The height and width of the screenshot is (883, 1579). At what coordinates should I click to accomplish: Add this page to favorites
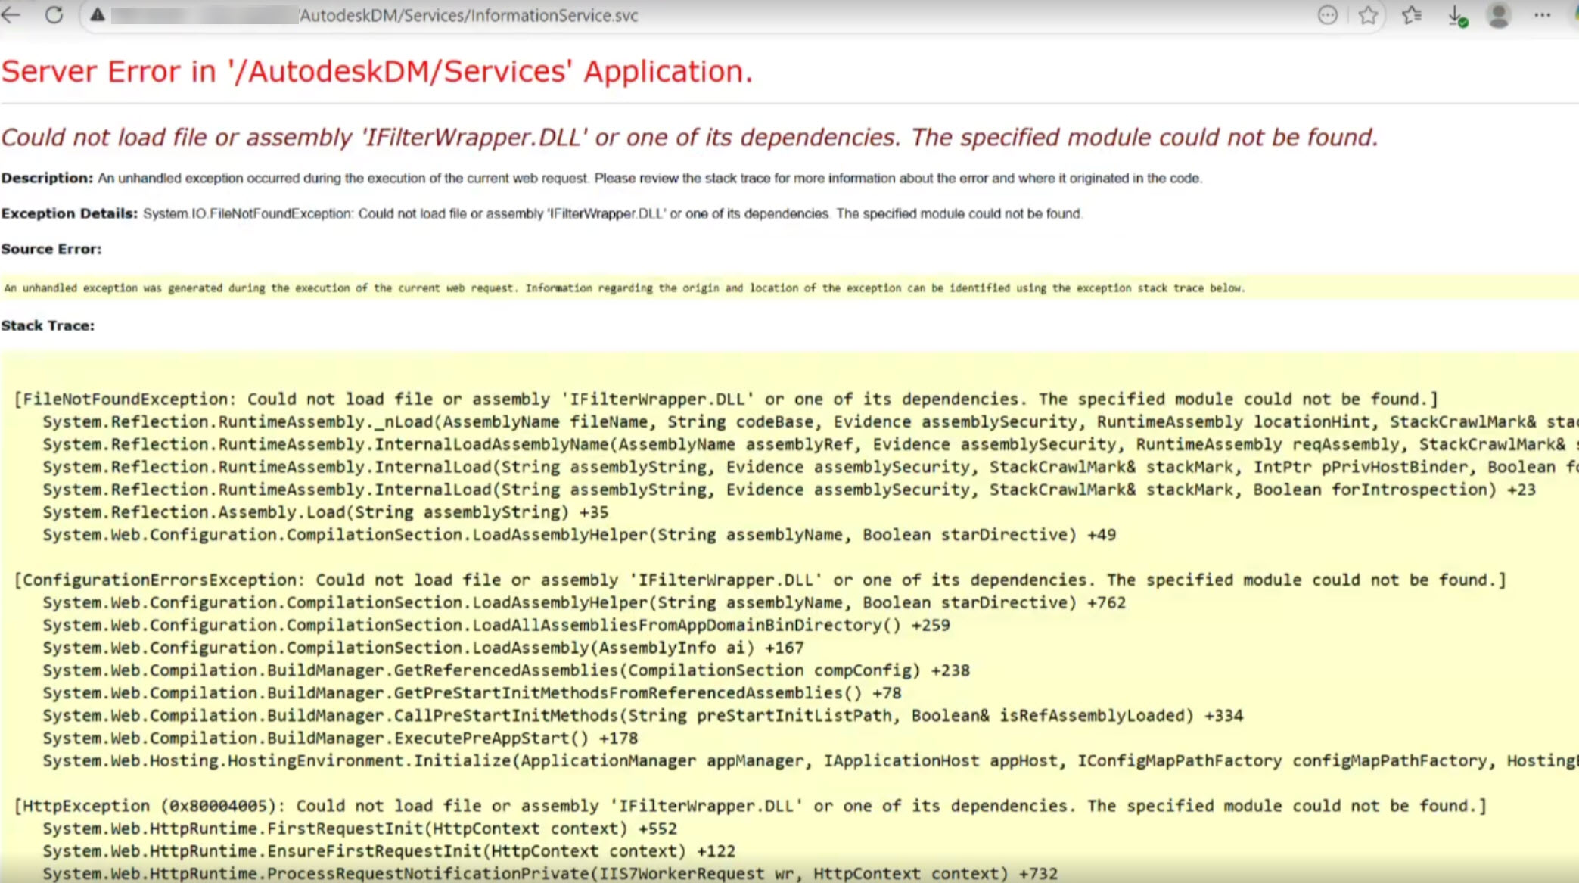[1367, 15]
